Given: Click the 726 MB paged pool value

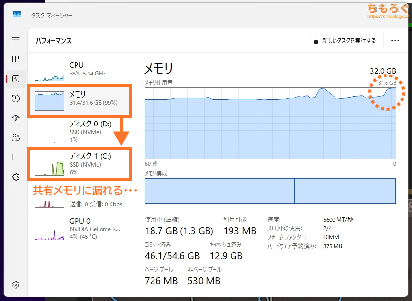Looking at the screenshot, I should click(161, 281).
